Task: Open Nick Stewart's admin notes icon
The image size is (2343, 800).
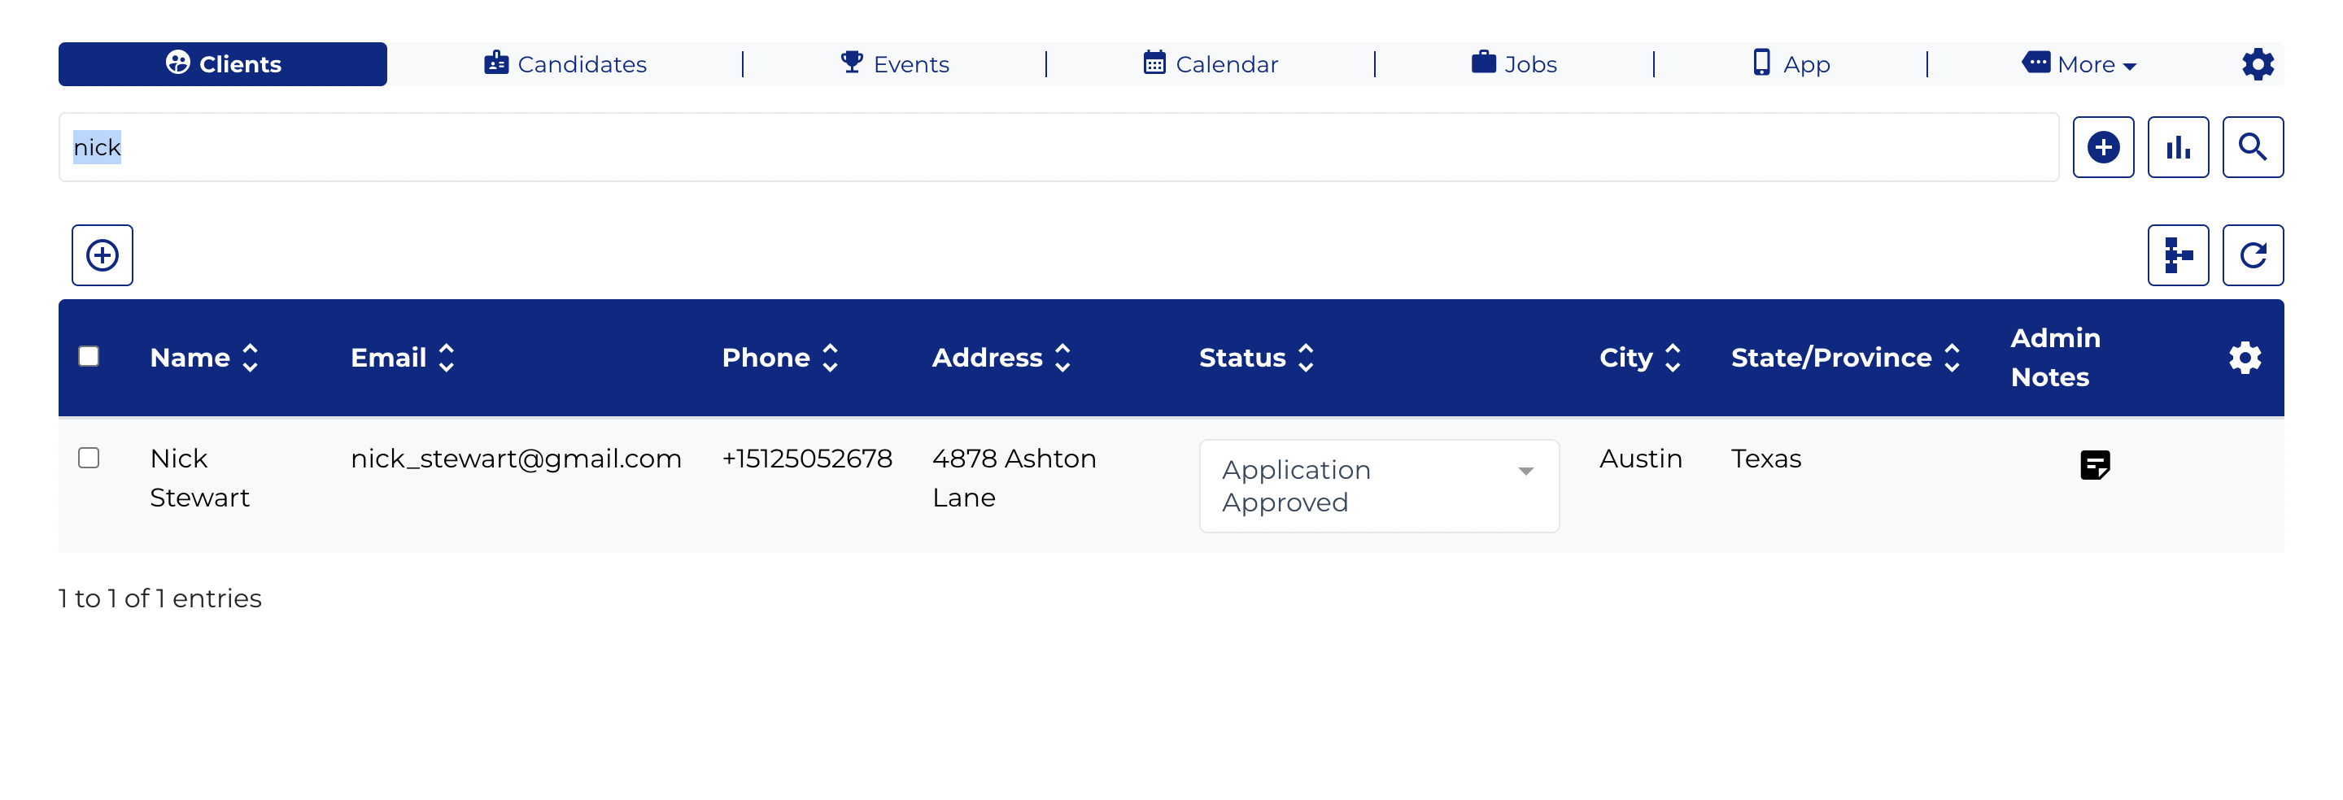Action: tap(2095, 464)
